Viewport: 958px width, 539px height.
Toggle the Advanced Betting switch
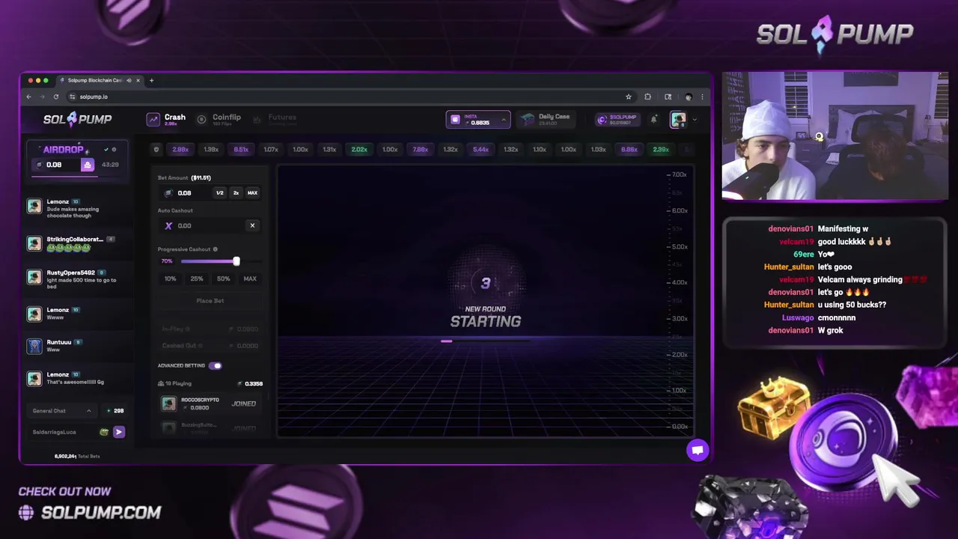tap(216, 365)
